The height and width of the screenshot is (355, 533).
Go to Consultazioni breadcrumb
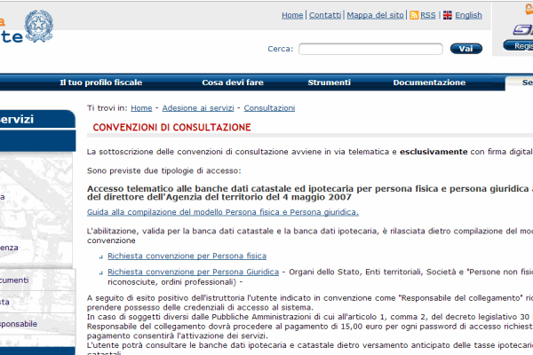[269, 108]
